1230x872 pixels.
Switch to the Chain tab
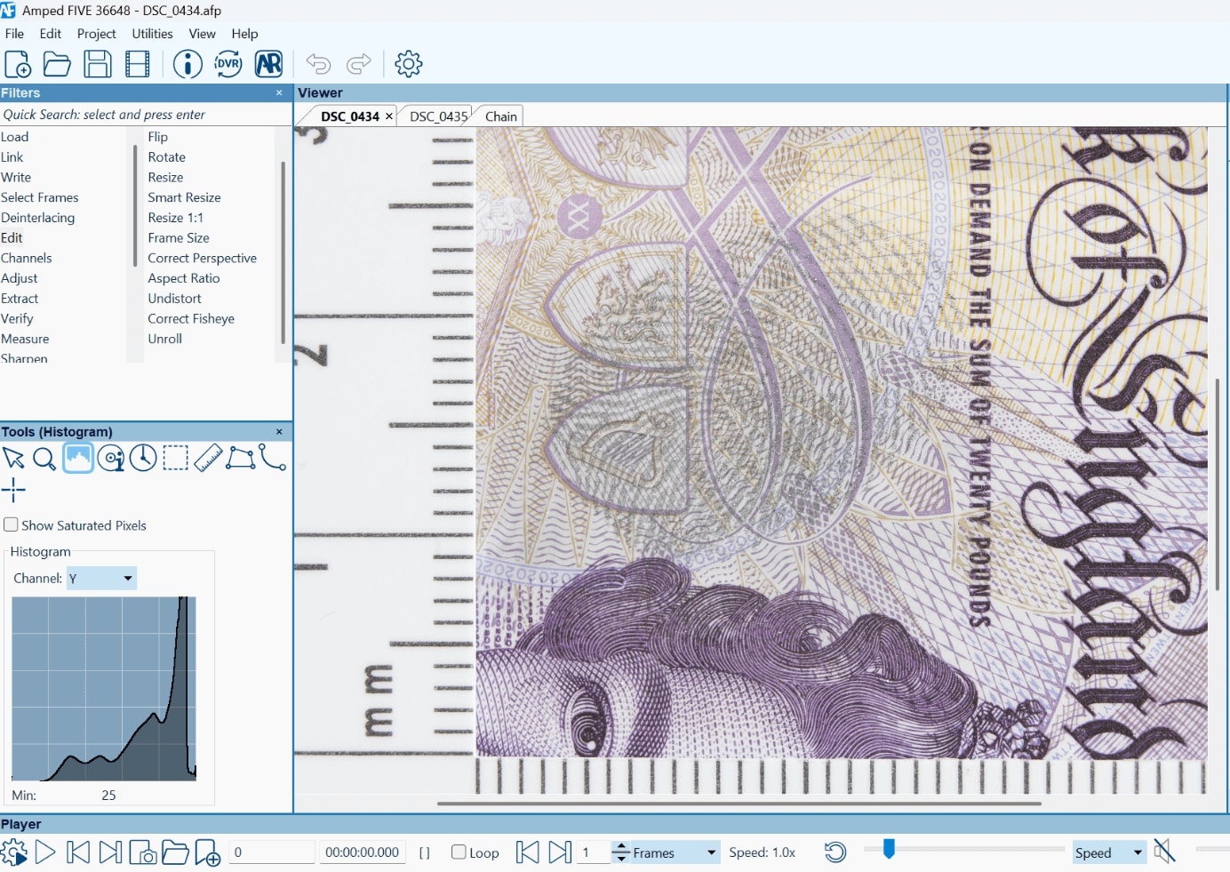pos(501,116)
